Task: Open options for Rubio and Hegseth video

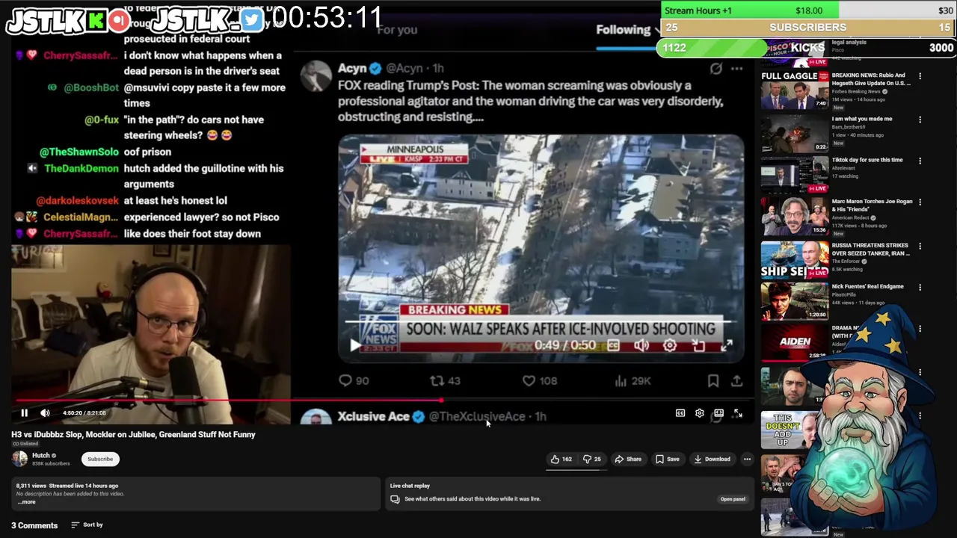Action: coord(920,76)
